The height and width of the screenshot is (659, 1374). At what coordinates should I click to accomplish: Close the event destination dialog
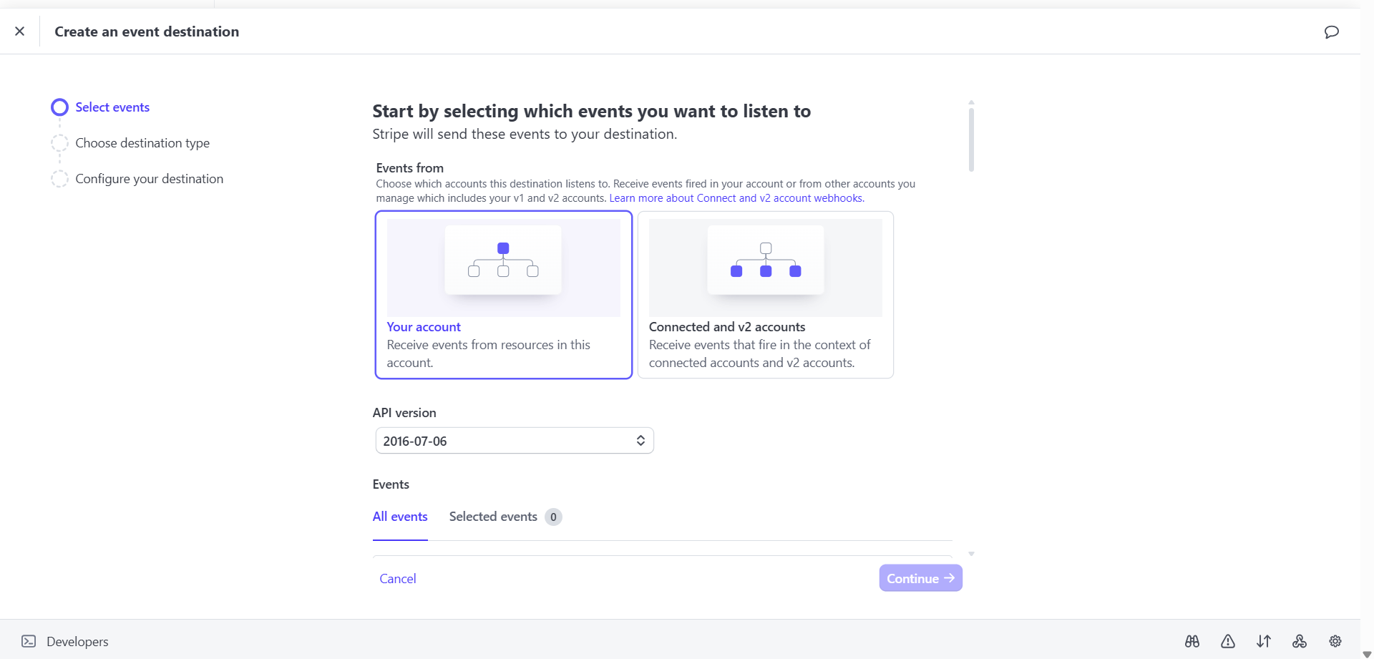(x=20, y=31)
